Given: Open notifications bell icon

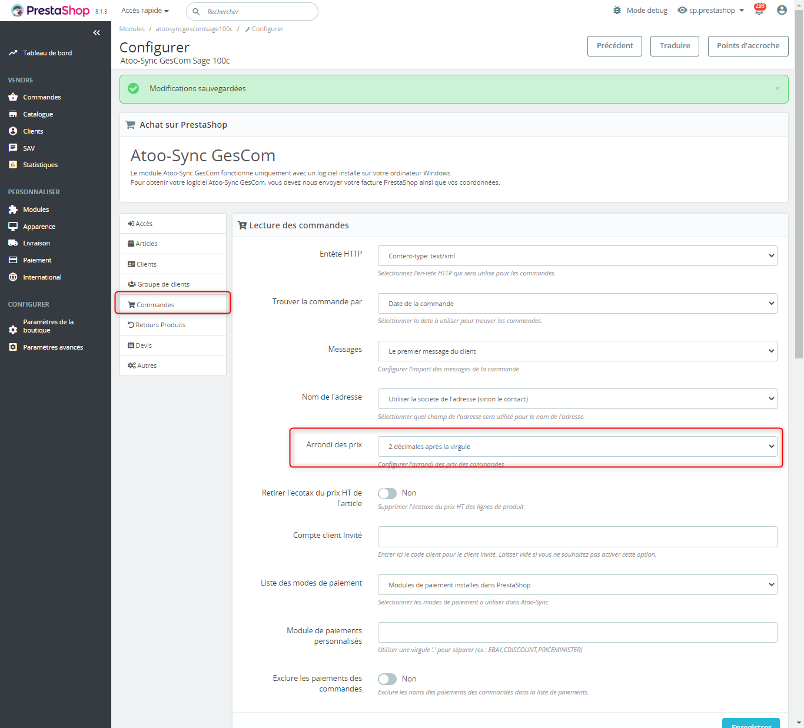Looking at the screenshot, I should [759, 11].
